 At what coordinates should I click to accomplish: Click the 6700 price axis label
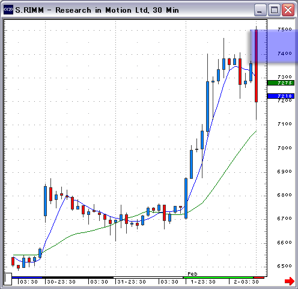(285, 219)
